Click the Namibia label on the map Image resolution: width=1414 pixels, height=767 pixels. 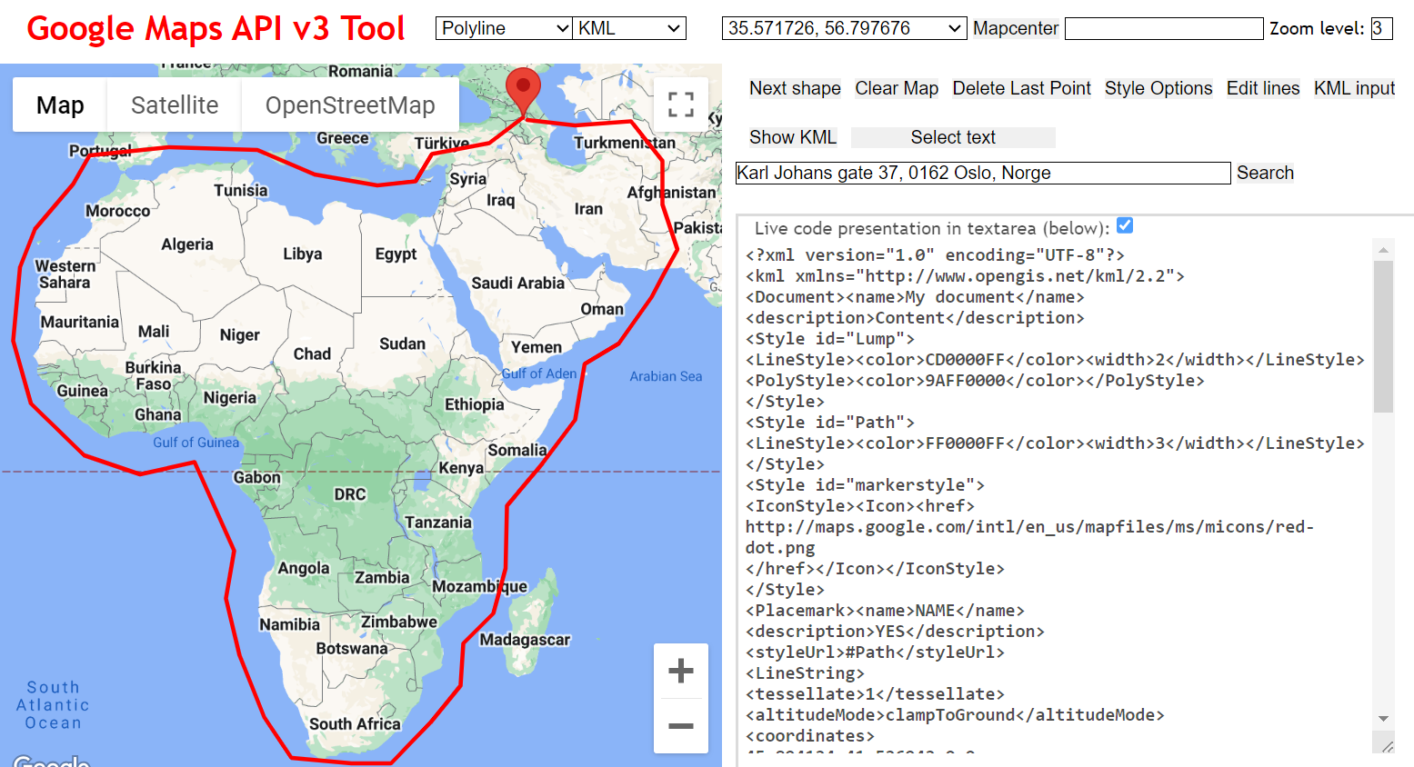pyautogui.click(x=289, y=625)
